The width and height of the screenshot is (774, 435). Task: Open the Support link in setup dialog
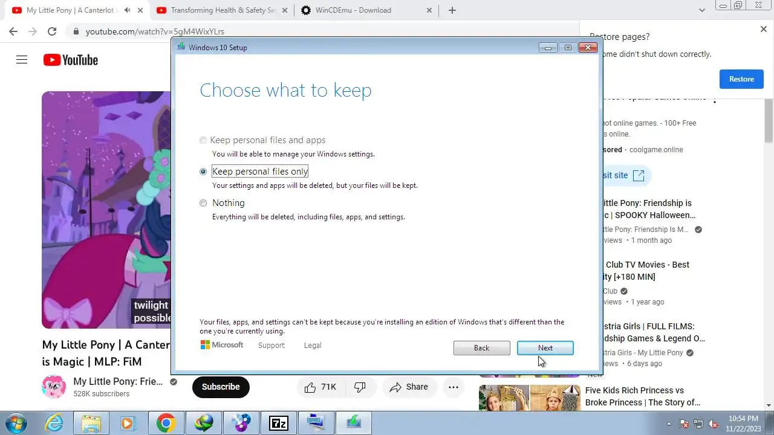pos(271,346)
